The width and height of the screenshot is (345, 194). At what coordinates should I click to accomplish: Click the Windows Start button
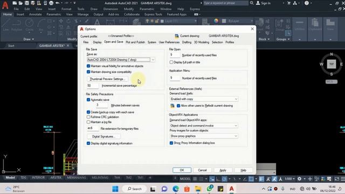pyautogui.click(x=115, y=189)
